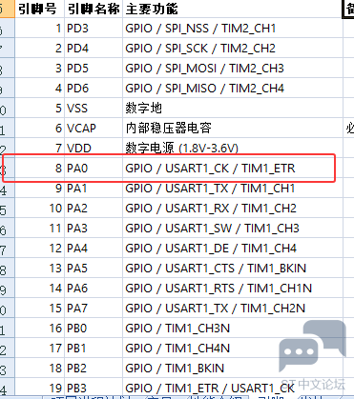This screenshot has height=399, width=354.
Task: Select the 引脚名称 header cell
Action: (94, 9)
